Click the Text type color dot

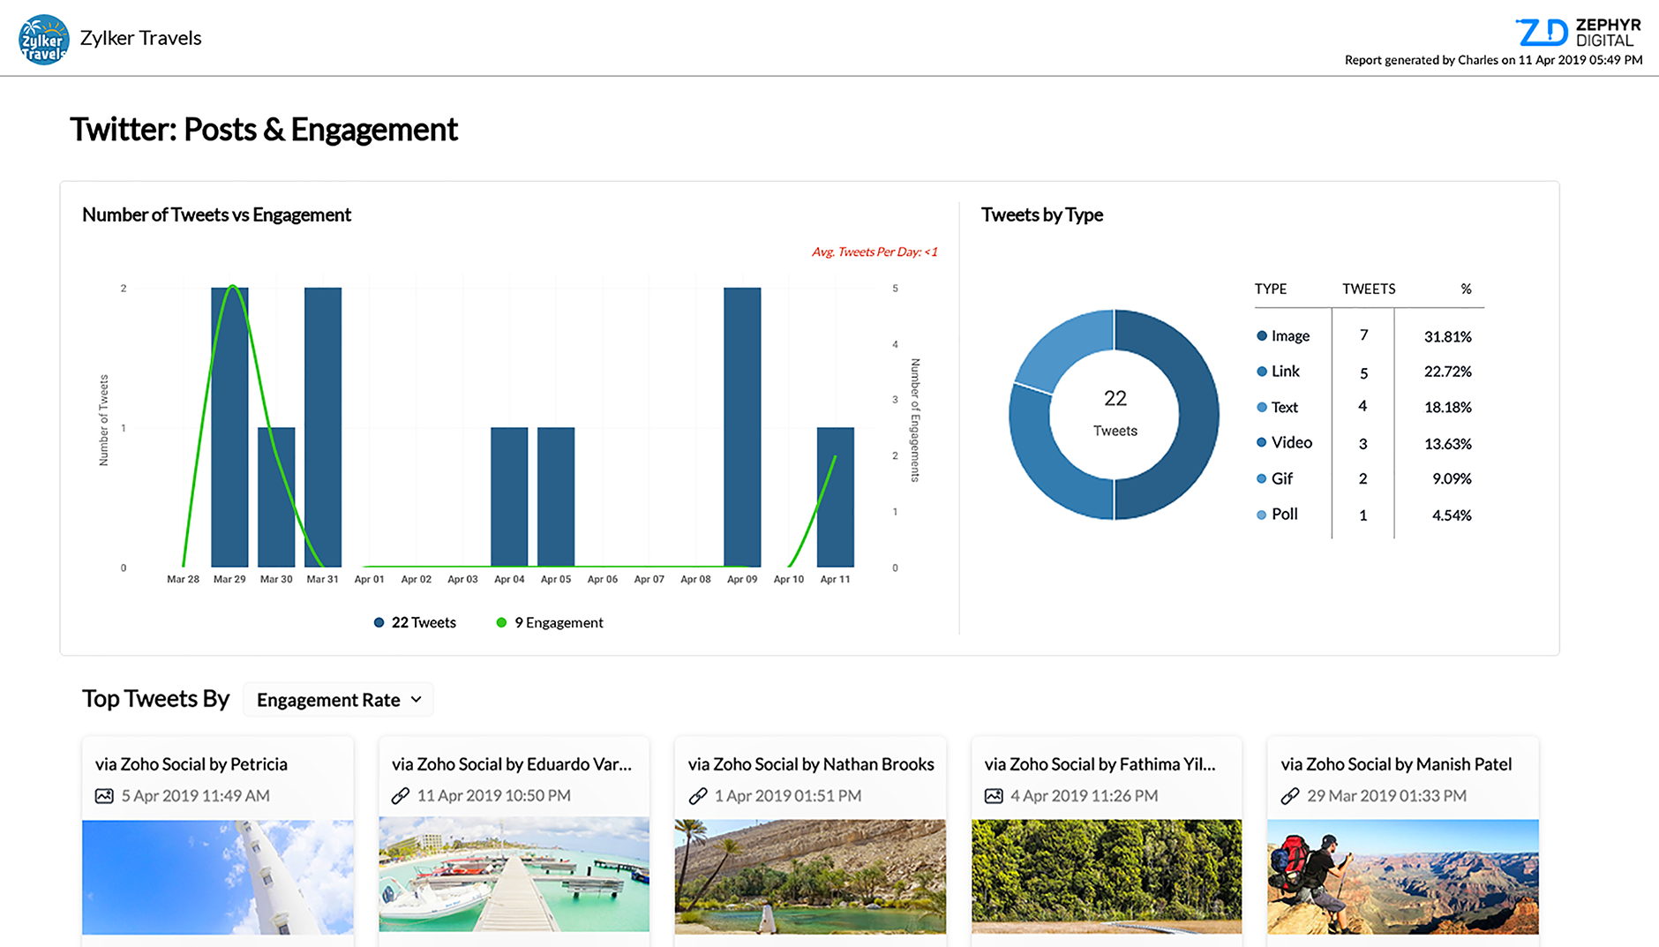click(1262, 408)
